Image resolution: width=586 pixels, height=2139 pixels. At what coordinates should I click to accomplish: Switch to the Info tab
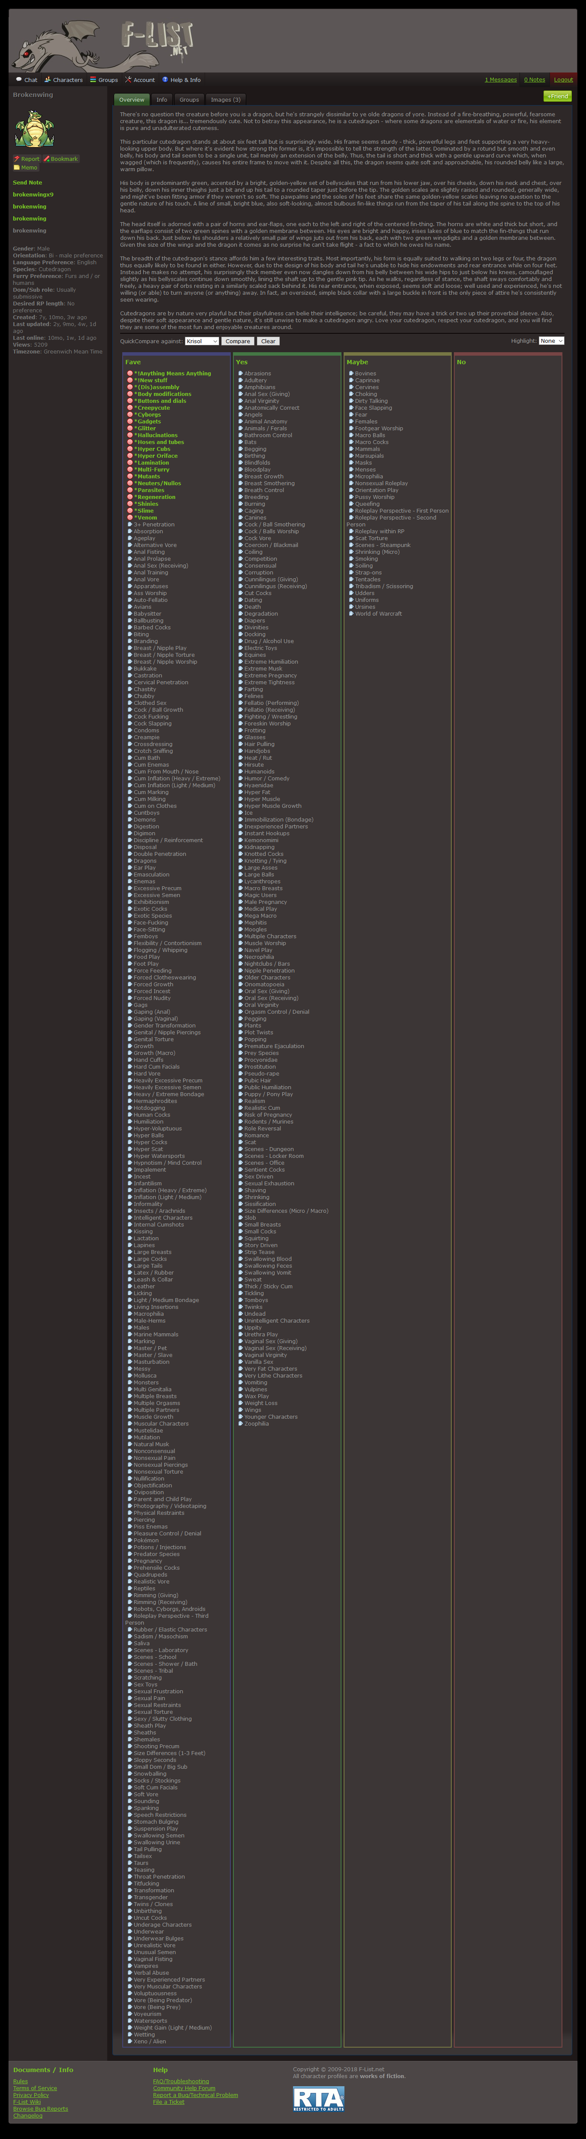[162, 100]
